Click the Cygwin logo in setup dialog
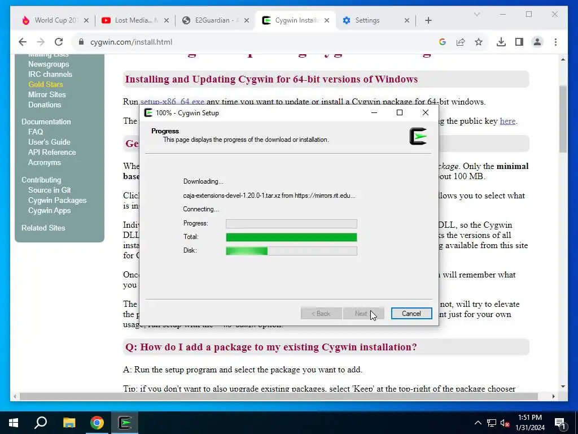 pyautogui.click(x=418, y=137)
